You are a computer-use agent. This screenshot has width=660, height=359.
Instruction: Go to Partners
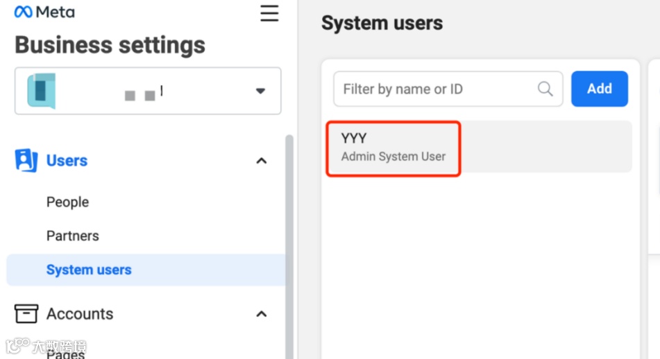tap(72, 236)
